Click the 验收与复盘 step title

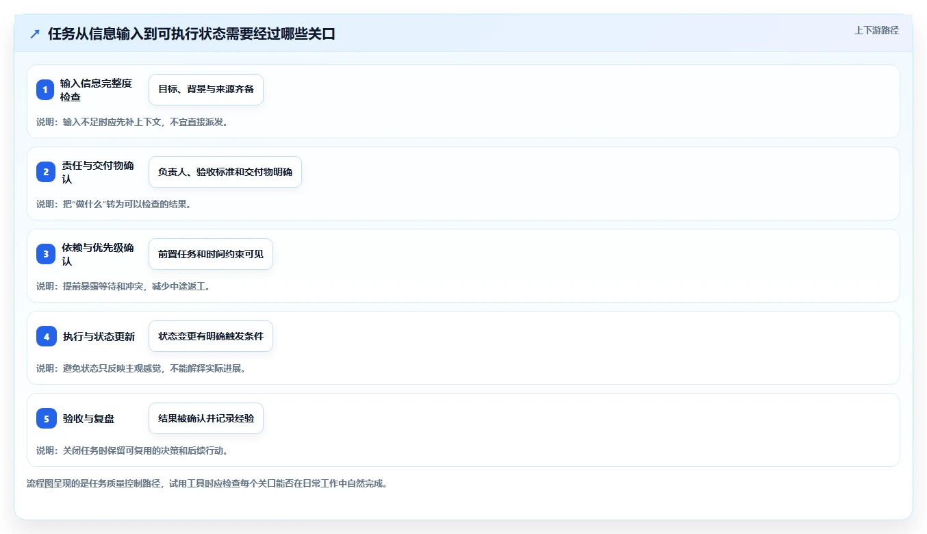coord(89,418)
